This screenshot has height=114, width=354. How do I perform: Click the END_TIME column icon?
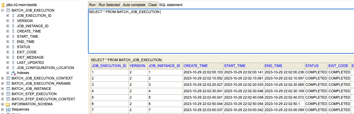[x=13, y=42]
